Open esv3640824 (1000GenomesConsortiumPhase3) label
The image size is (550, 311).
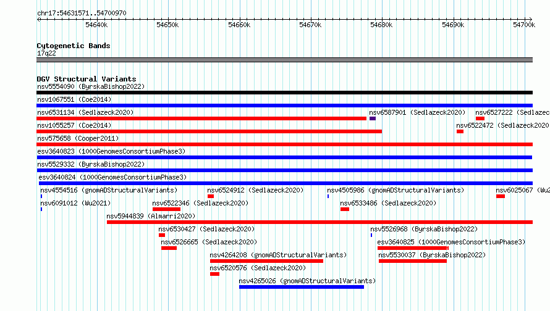pyautogui.click(x=112, y=177)
